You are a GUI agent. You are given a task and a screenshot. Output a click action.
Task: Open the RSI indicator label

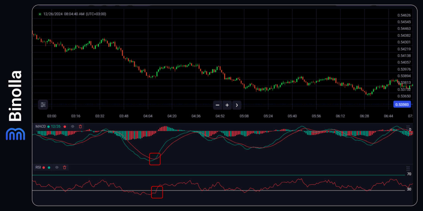38,167
